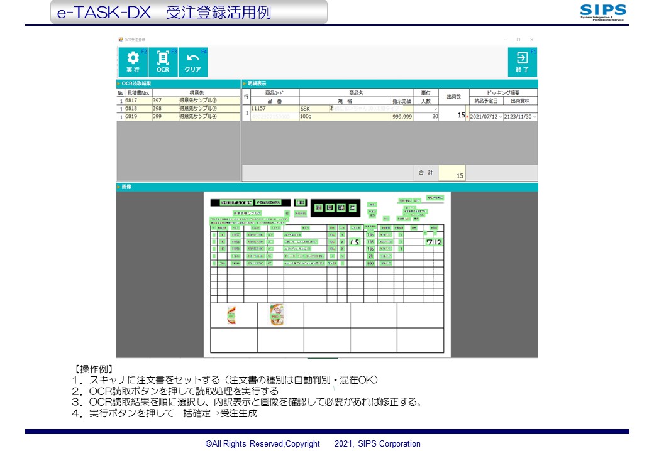Click product code field 11157
Image resolution: width=654 pixels, height=451 pixels.
point(274,108)
